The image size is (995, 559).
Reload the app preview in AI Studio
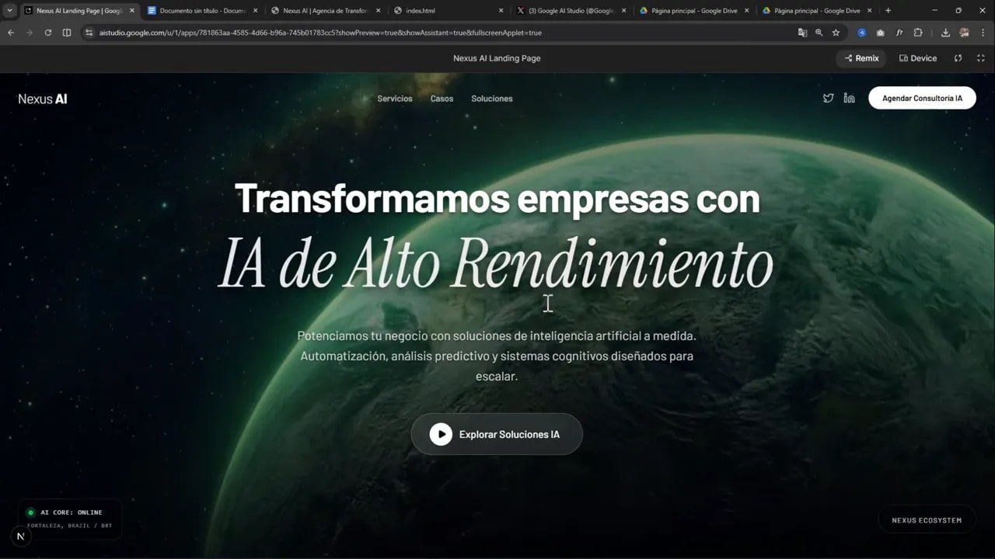[958, 58]
